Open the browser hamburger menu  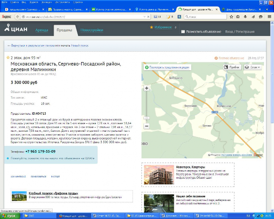[269, 17]
